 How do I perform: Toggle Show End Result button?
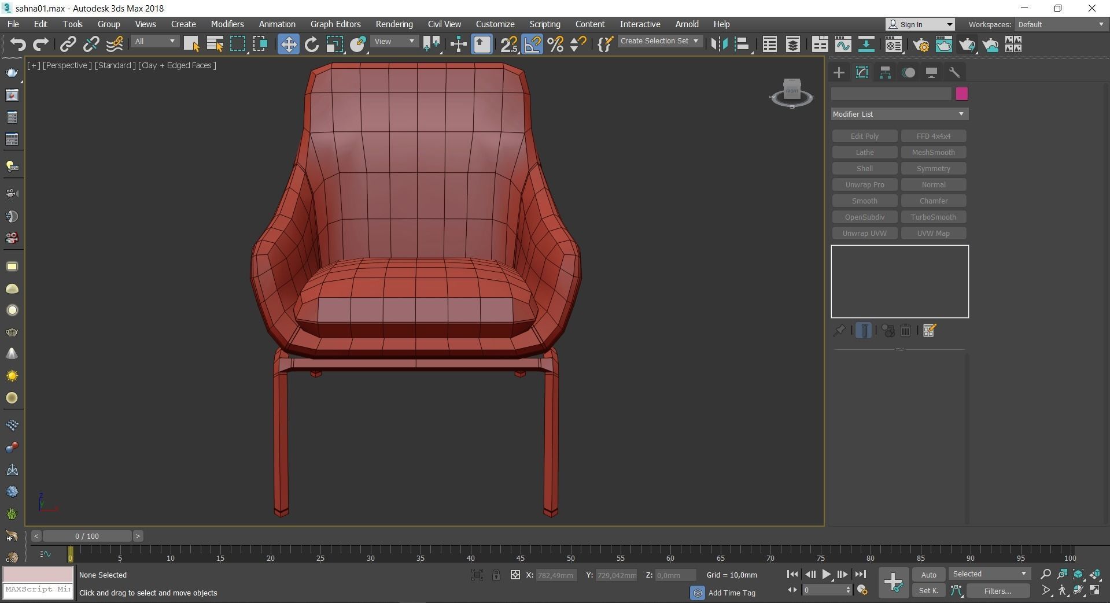864,331
